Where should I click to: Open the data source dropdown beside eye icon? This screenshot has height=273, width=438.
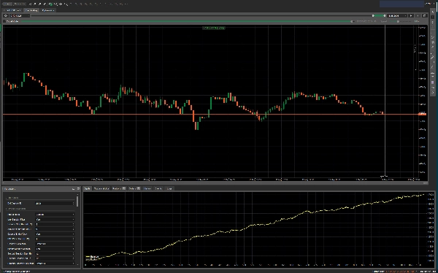coord(20,16)
